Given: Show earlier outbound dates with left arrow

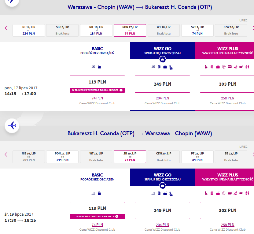Looking at the screenshot, I should pyautogui.click(x=6, y=28).
